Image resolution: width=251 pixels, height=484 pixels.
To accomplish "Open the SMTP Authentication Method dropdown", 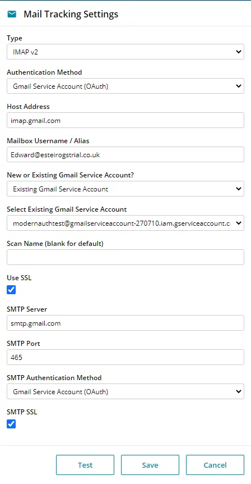I will tap(125, 392).
